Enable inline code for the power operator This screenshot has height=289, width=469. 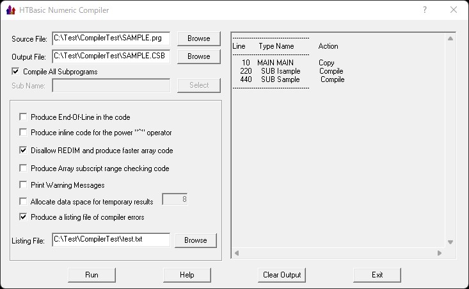(23, 133)
